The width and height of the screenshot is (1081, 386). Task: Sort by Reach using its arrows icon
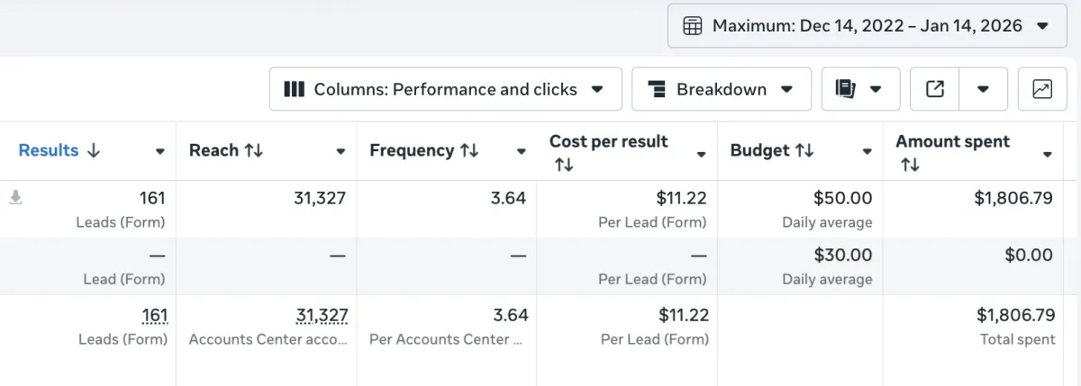pyautogui.click(x=253, y=151)
